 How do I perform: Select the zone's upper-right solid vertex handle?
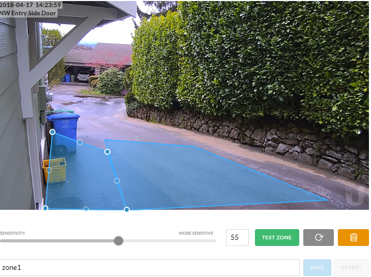tap(107, 152)
